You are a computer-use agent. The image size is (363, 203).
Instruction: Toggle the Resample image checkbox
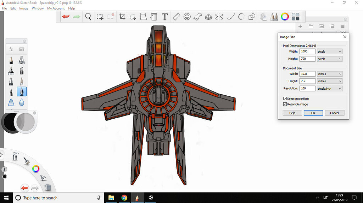285,104
